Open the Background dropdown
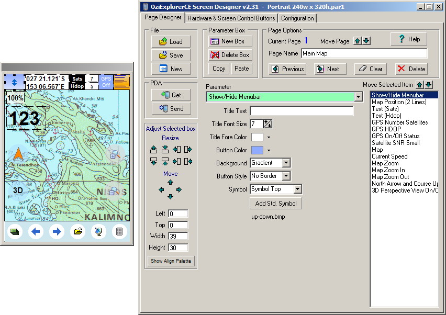Screen dimensions: 446x315 [x=286, y=163]
